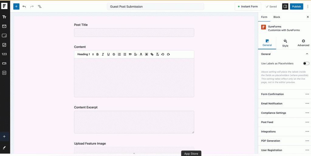311x156 pixels.
Task: Clear formatting in Content editor toolbar
Action: click(157, 54)
